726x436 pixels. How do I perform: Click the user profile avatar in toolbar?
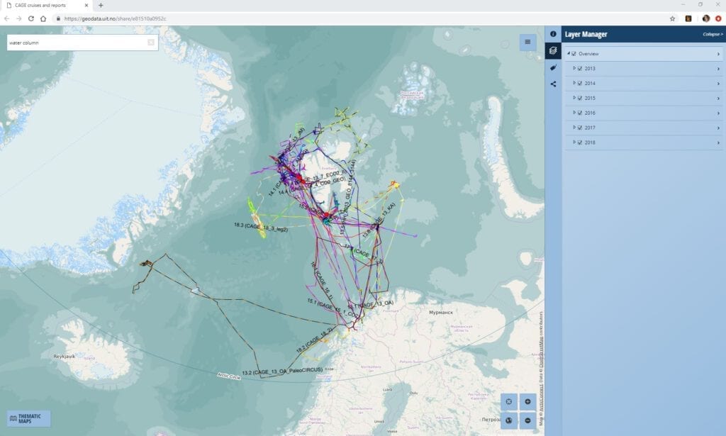(x=705, y=18)
